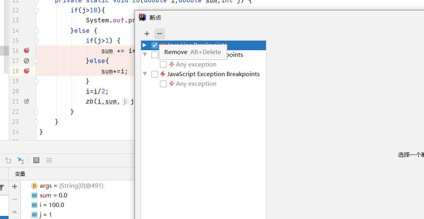Toggle the JavaScript Exception Breakpoints checkbox
This screenshot has width=424, height=219.
pyautogui.click(x=155, y=74)
